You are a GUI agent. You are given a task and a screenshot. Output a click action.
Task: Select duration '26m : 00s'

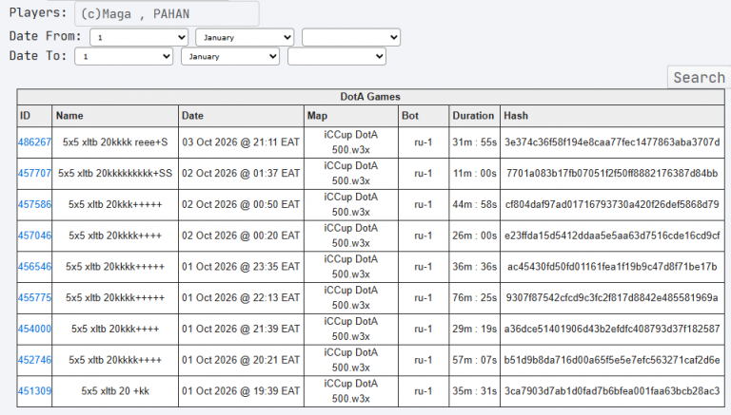(475, 236)
